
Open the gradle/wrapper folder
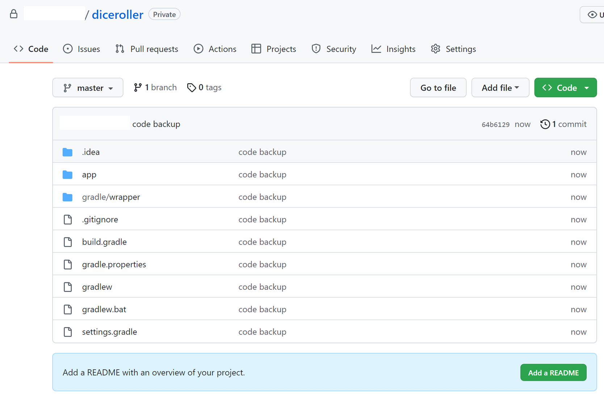111,197
